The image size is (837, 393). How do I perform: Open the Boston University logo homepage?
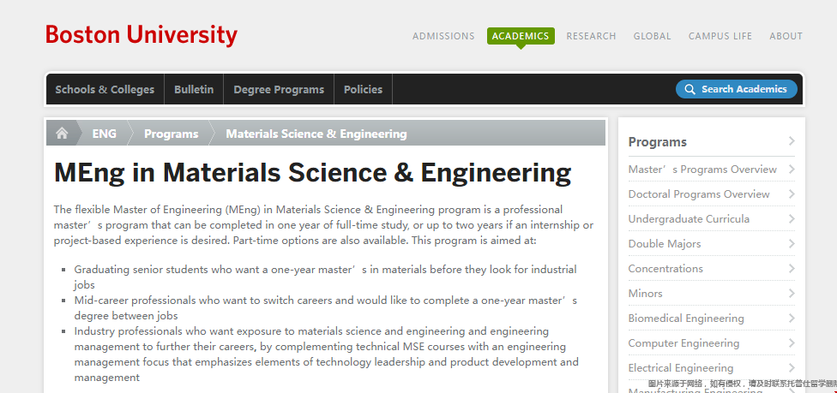pyautogui.click(x=142, y=35)
